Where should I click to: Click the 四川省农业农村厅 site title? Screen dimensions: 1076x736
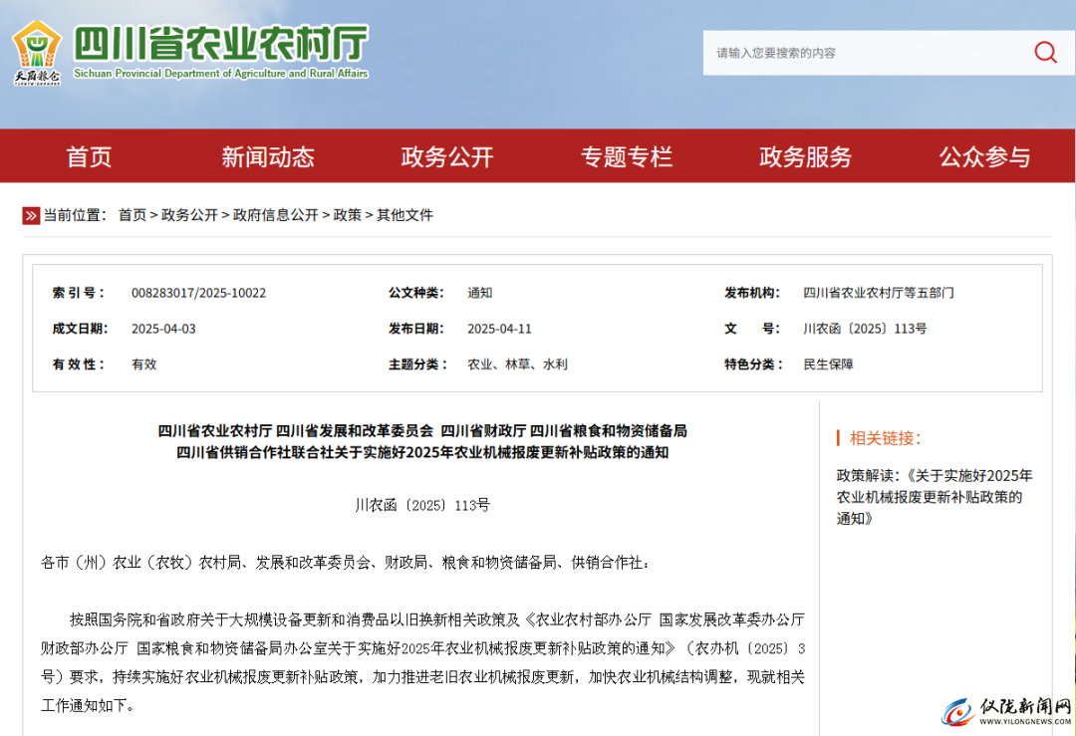(x=221, y=43)
